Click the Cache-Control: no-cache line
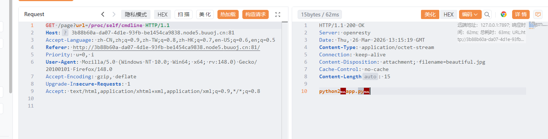 (x=354, y=69)
